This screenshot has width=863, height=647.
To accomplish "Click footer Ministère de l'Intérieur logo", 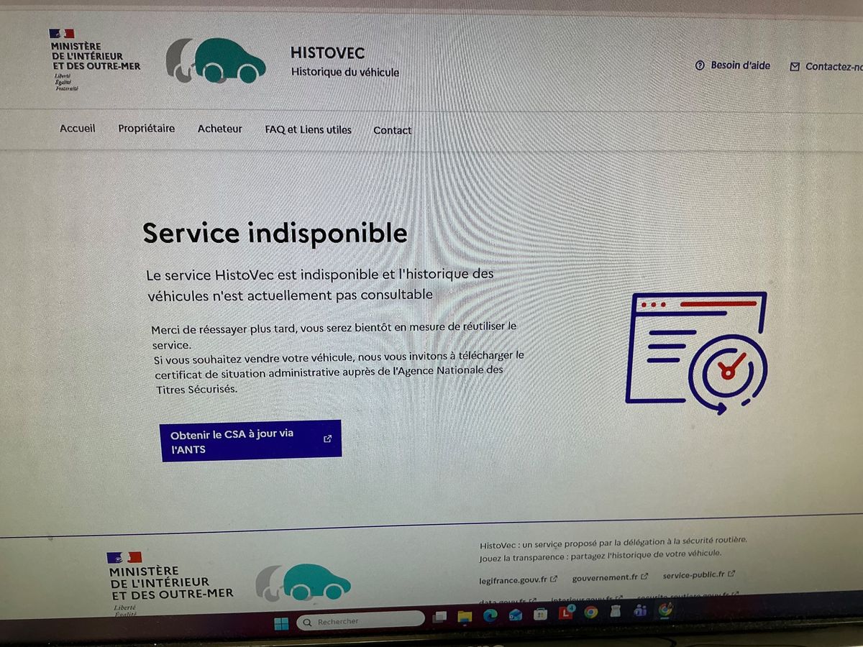I will [170, 584].
